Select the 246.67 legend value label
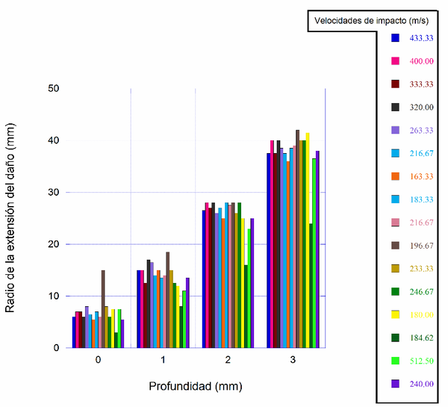 pyautogui.click(x=423, y=292)
